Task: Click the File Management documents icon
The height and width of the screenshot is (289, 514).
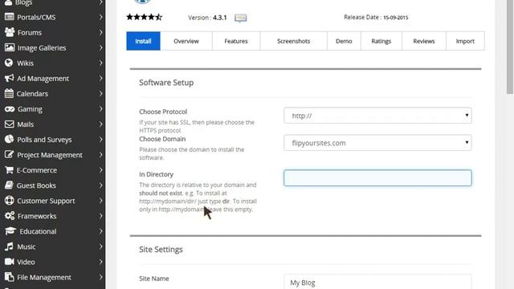Action: tap(9, 277)
